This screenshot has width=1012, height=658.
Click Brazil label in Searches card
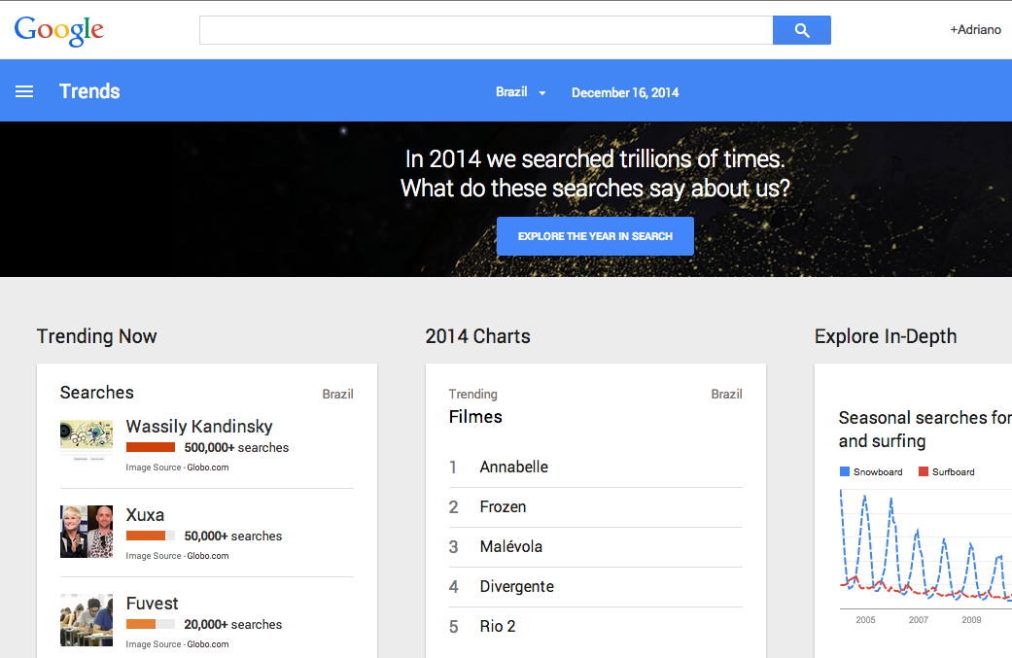click(337, 395)
